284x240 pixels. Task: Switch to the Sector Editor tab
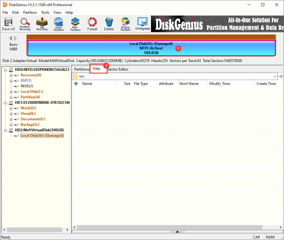(118, 69)
